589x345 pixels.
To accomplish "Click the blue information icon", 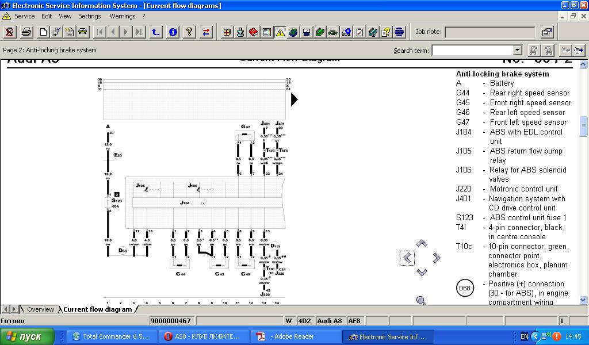I will click(x=173, y=32).
